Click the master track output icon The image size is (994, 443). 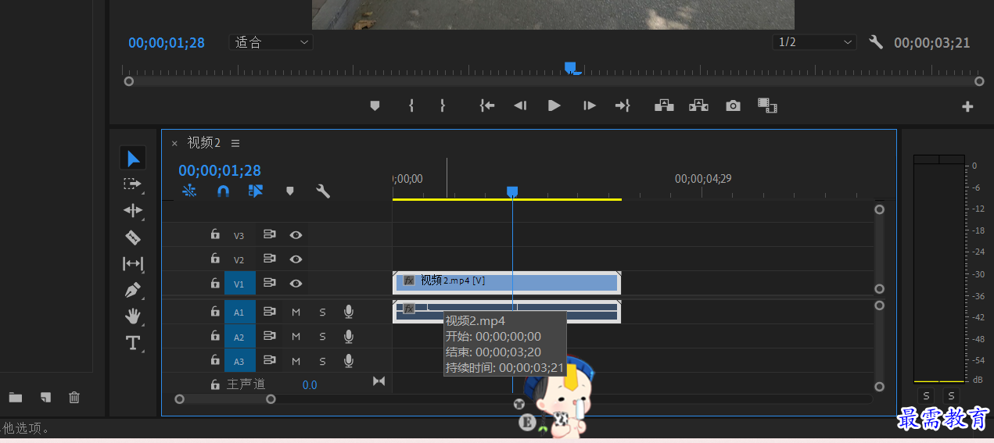coord(379,381)
